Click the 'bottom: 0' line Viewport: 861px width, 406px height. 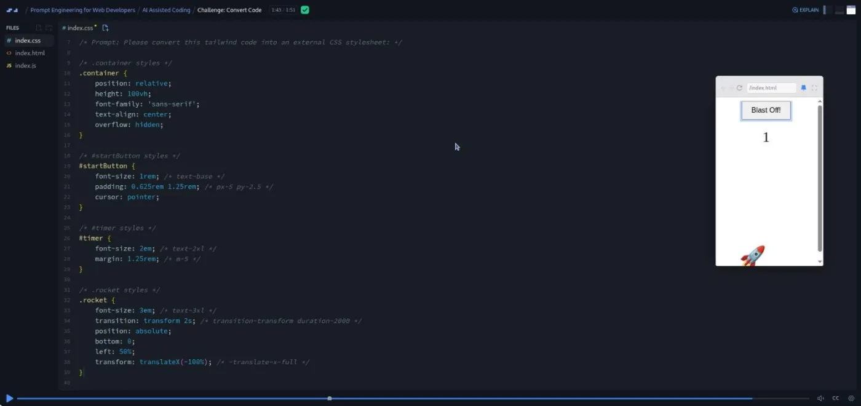[115, 341]
